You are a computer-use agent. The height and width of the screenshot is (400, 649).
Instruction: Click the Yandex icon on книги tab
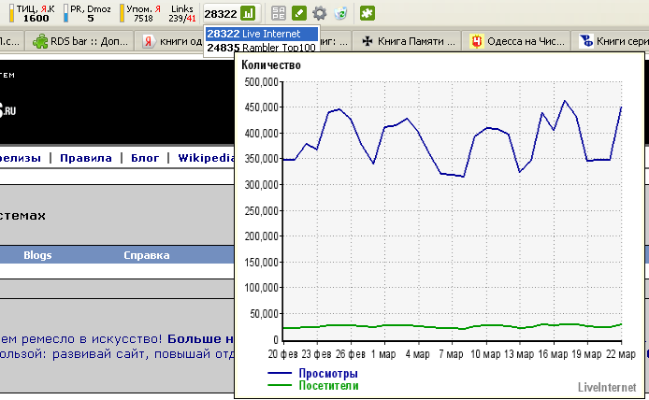coord(148,41)
